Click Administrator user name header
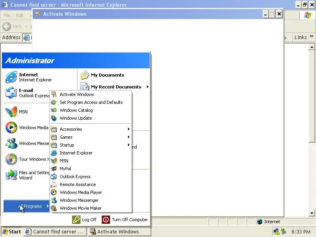Image resolution: width=316 pixels, height=237 pixels. click(x=30, y=60)
